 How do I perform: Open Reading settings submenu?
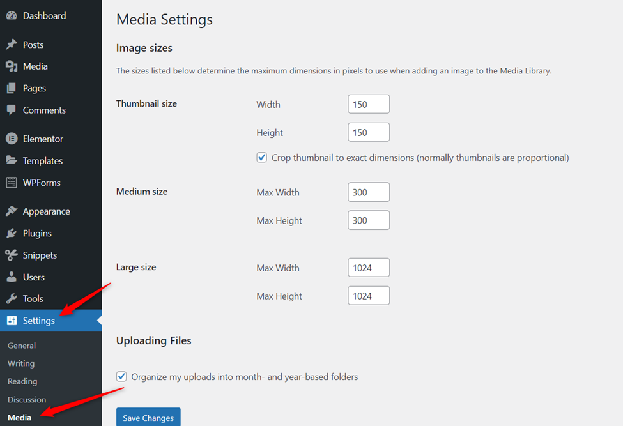pyautogui.click(x=22, y=381)
